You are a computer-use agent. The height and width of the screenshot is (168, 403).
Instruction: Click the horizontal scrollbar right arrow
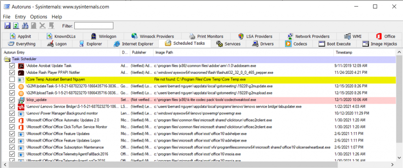click(x=392, y=164)
